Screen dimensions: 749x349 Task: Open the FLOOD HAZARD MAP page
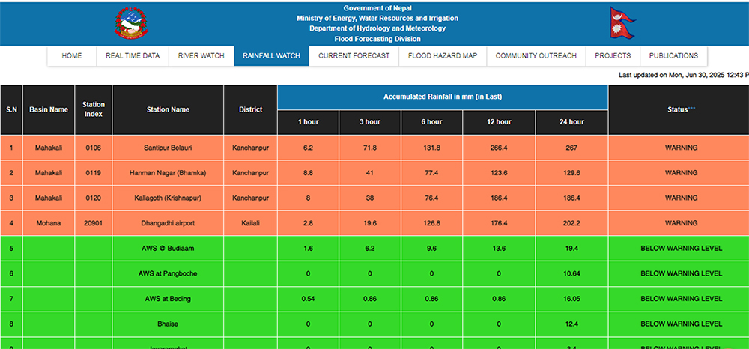pos(443,56)
